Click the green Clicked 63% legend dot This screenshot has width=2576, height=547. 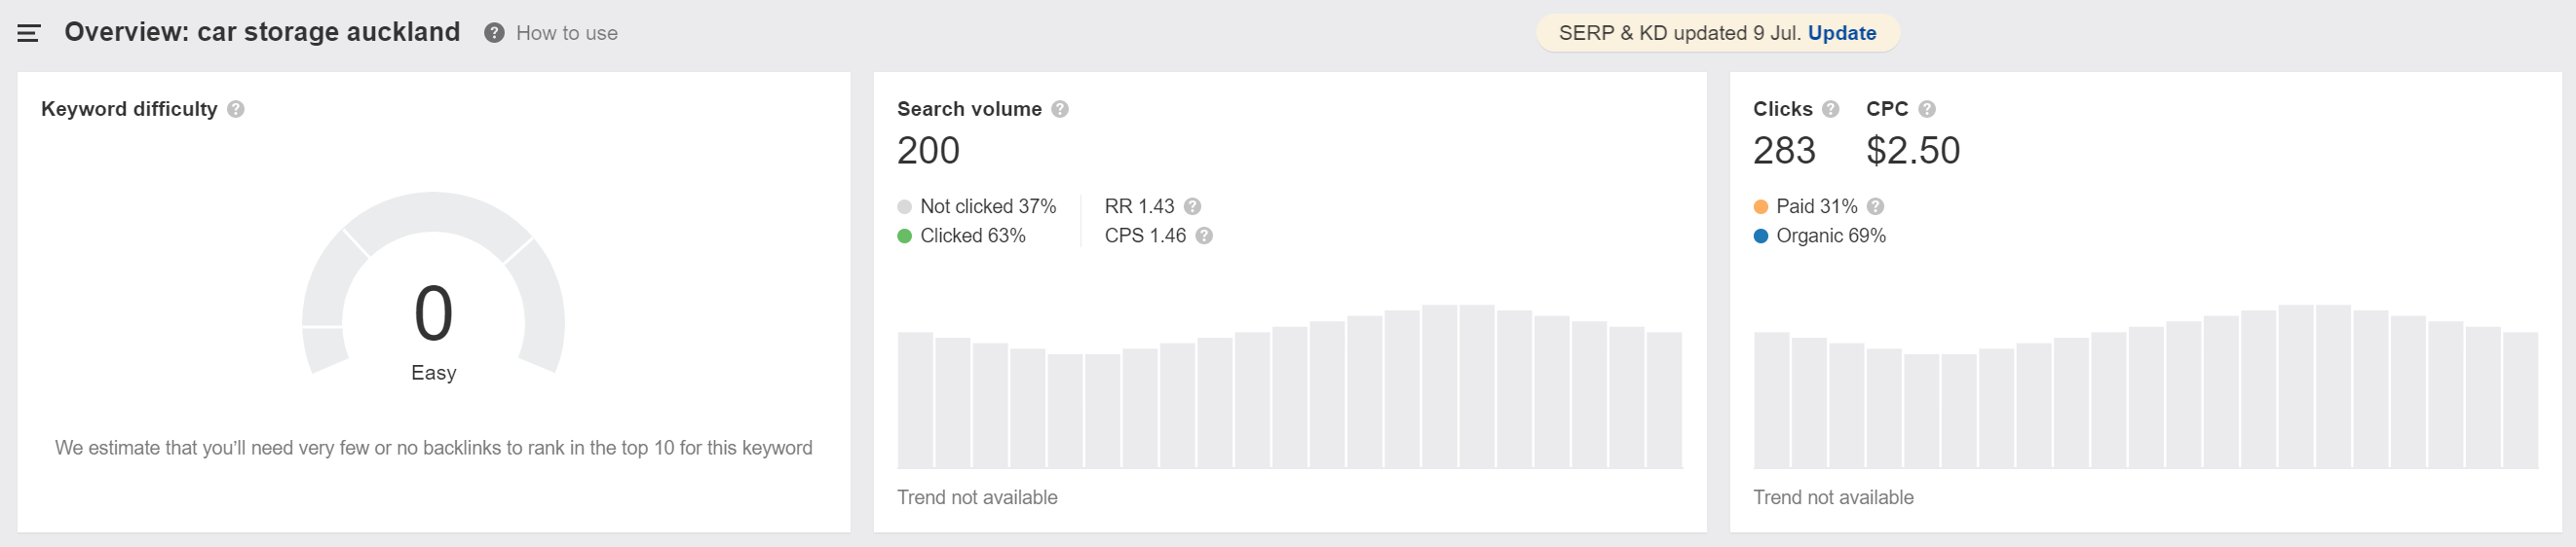pos(905,236)
